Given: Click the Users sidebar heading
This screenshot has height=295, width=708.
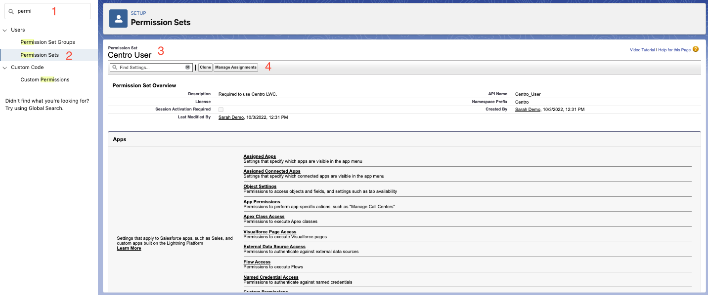Looking at the screenshot, I should pyautogui.click(x=18, y=30).
